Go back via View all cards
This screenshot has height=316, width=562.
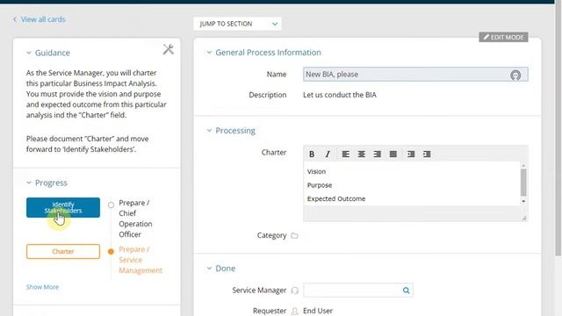40,19
